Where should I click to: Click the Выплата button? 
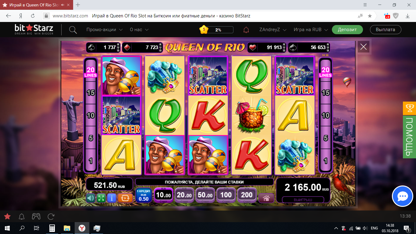386,30
